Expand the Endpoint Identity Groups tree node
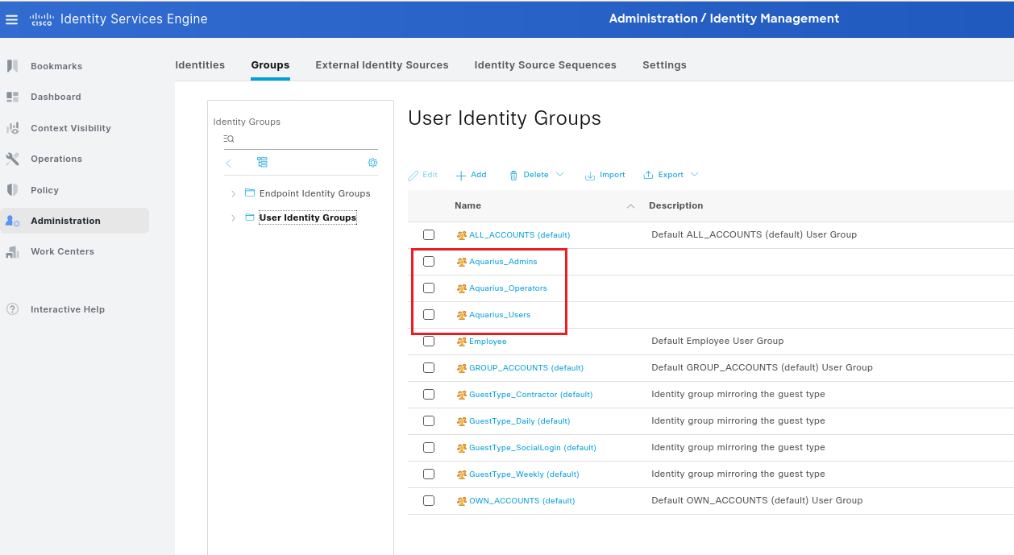Screen dimensions: 1014x555 click(234, 193)
